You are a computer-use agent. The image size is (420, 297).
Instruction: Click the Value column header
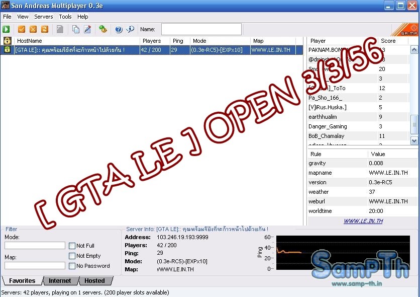click(393, 154)
